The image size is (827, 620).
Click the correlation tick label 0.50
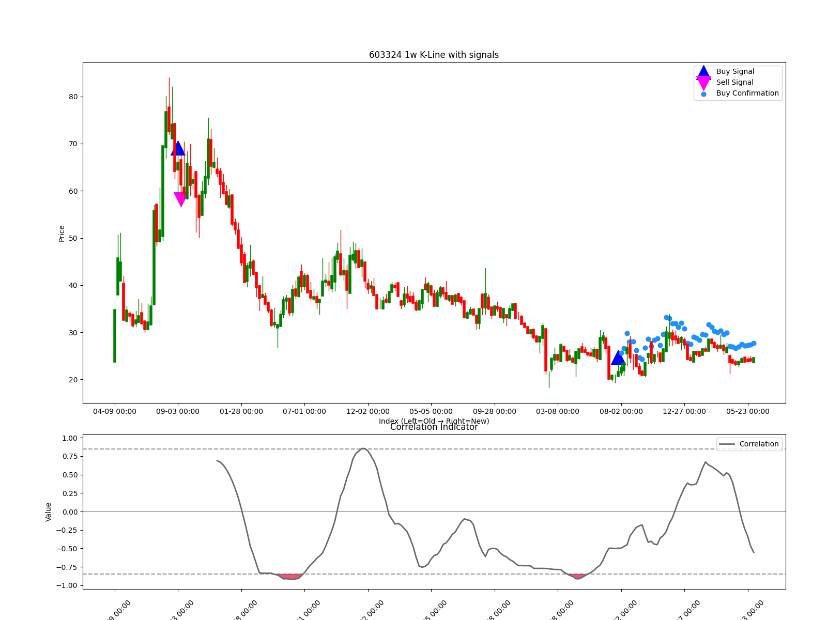tap(69, 475)
